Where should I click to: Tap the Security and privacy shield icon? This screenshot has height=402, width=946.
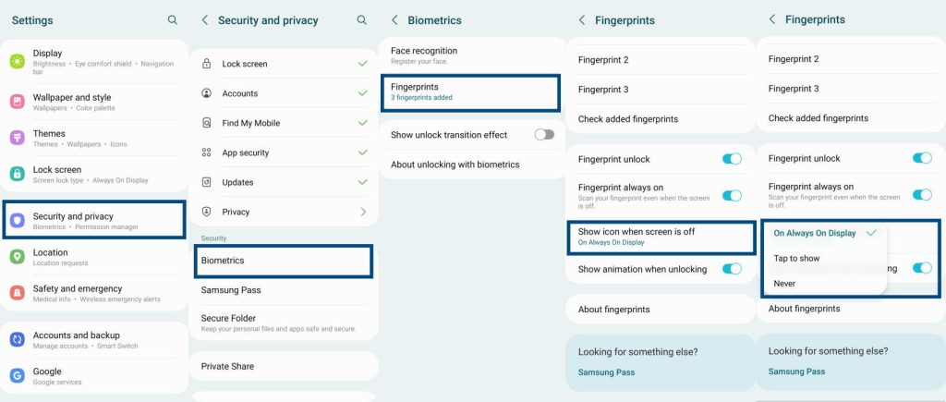click(18, 220)
